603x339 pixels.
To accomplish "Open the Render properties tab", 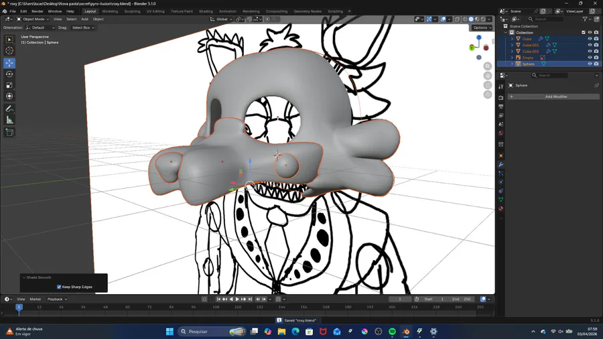I will 500,98.
